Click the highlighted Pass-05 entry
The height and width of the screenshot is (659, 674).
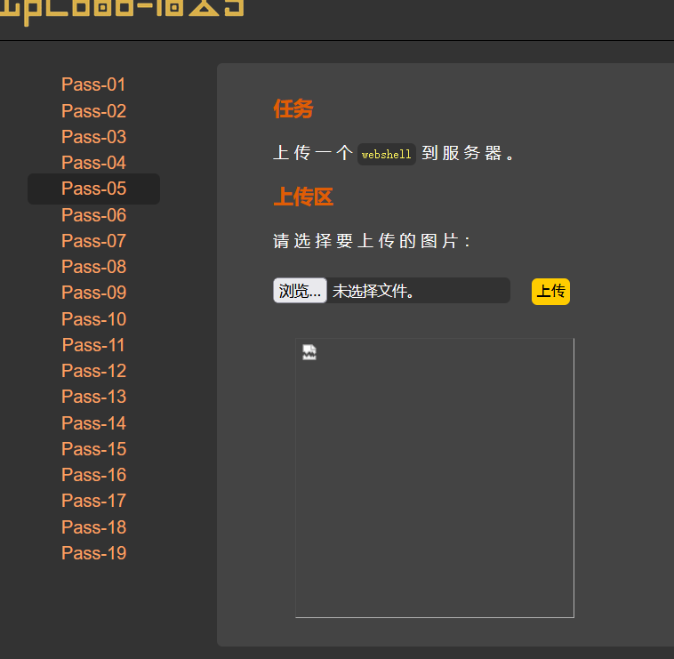(x=93, y=189)
